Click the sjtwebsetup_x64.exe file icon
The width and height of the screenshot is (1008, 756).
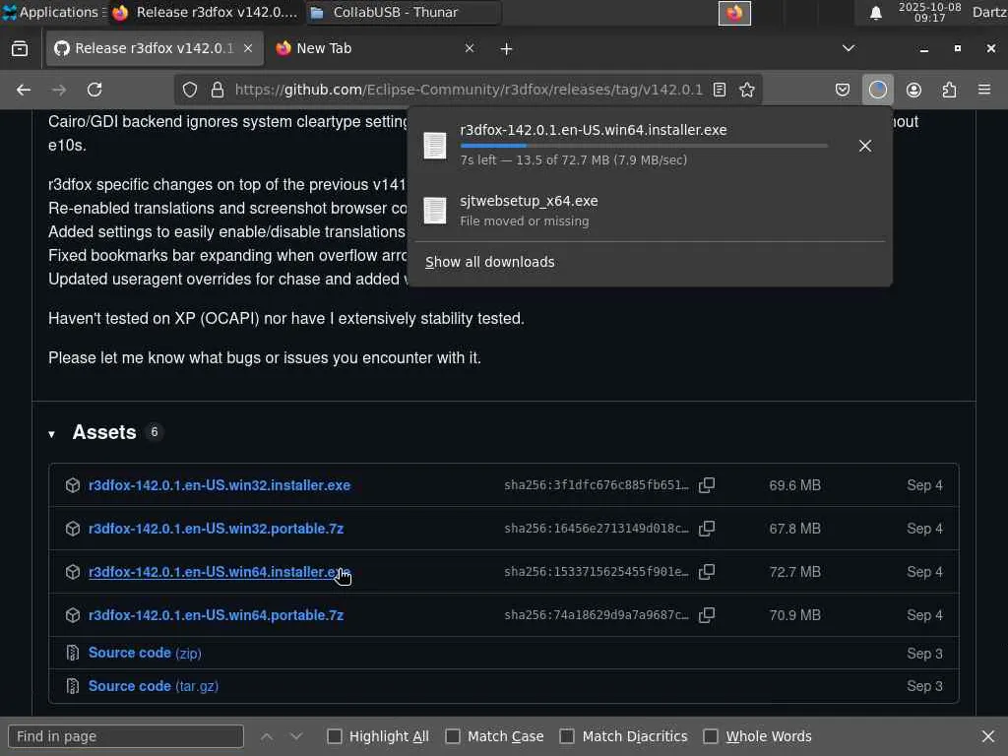point(435,211)
